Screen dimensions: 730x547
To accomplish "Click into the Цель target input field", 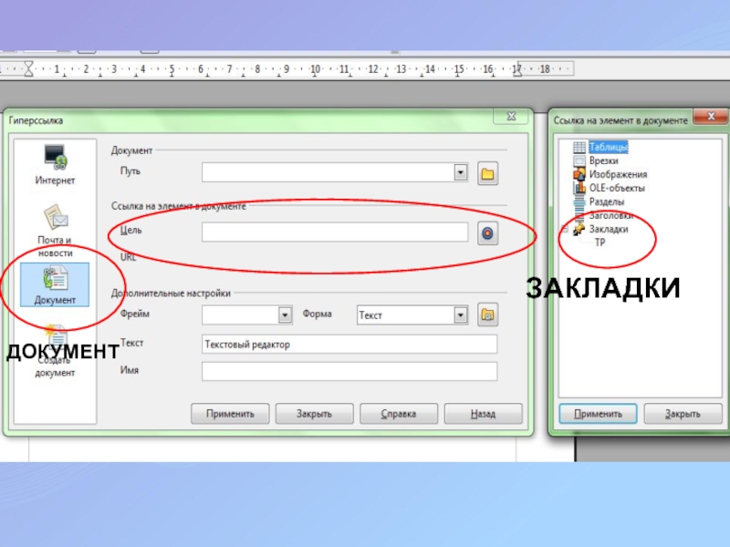I will click(x=335, y=232).
